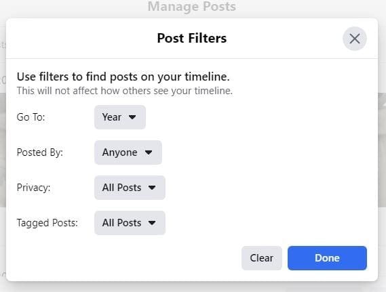Confirm filters with the Done button

(x=327, y=258)
